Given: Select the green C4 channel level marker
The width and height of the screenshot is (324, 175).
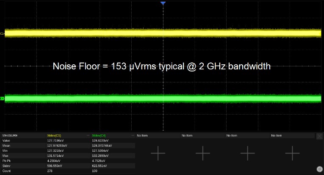Looking at the screenshot, I should point(2,98).
